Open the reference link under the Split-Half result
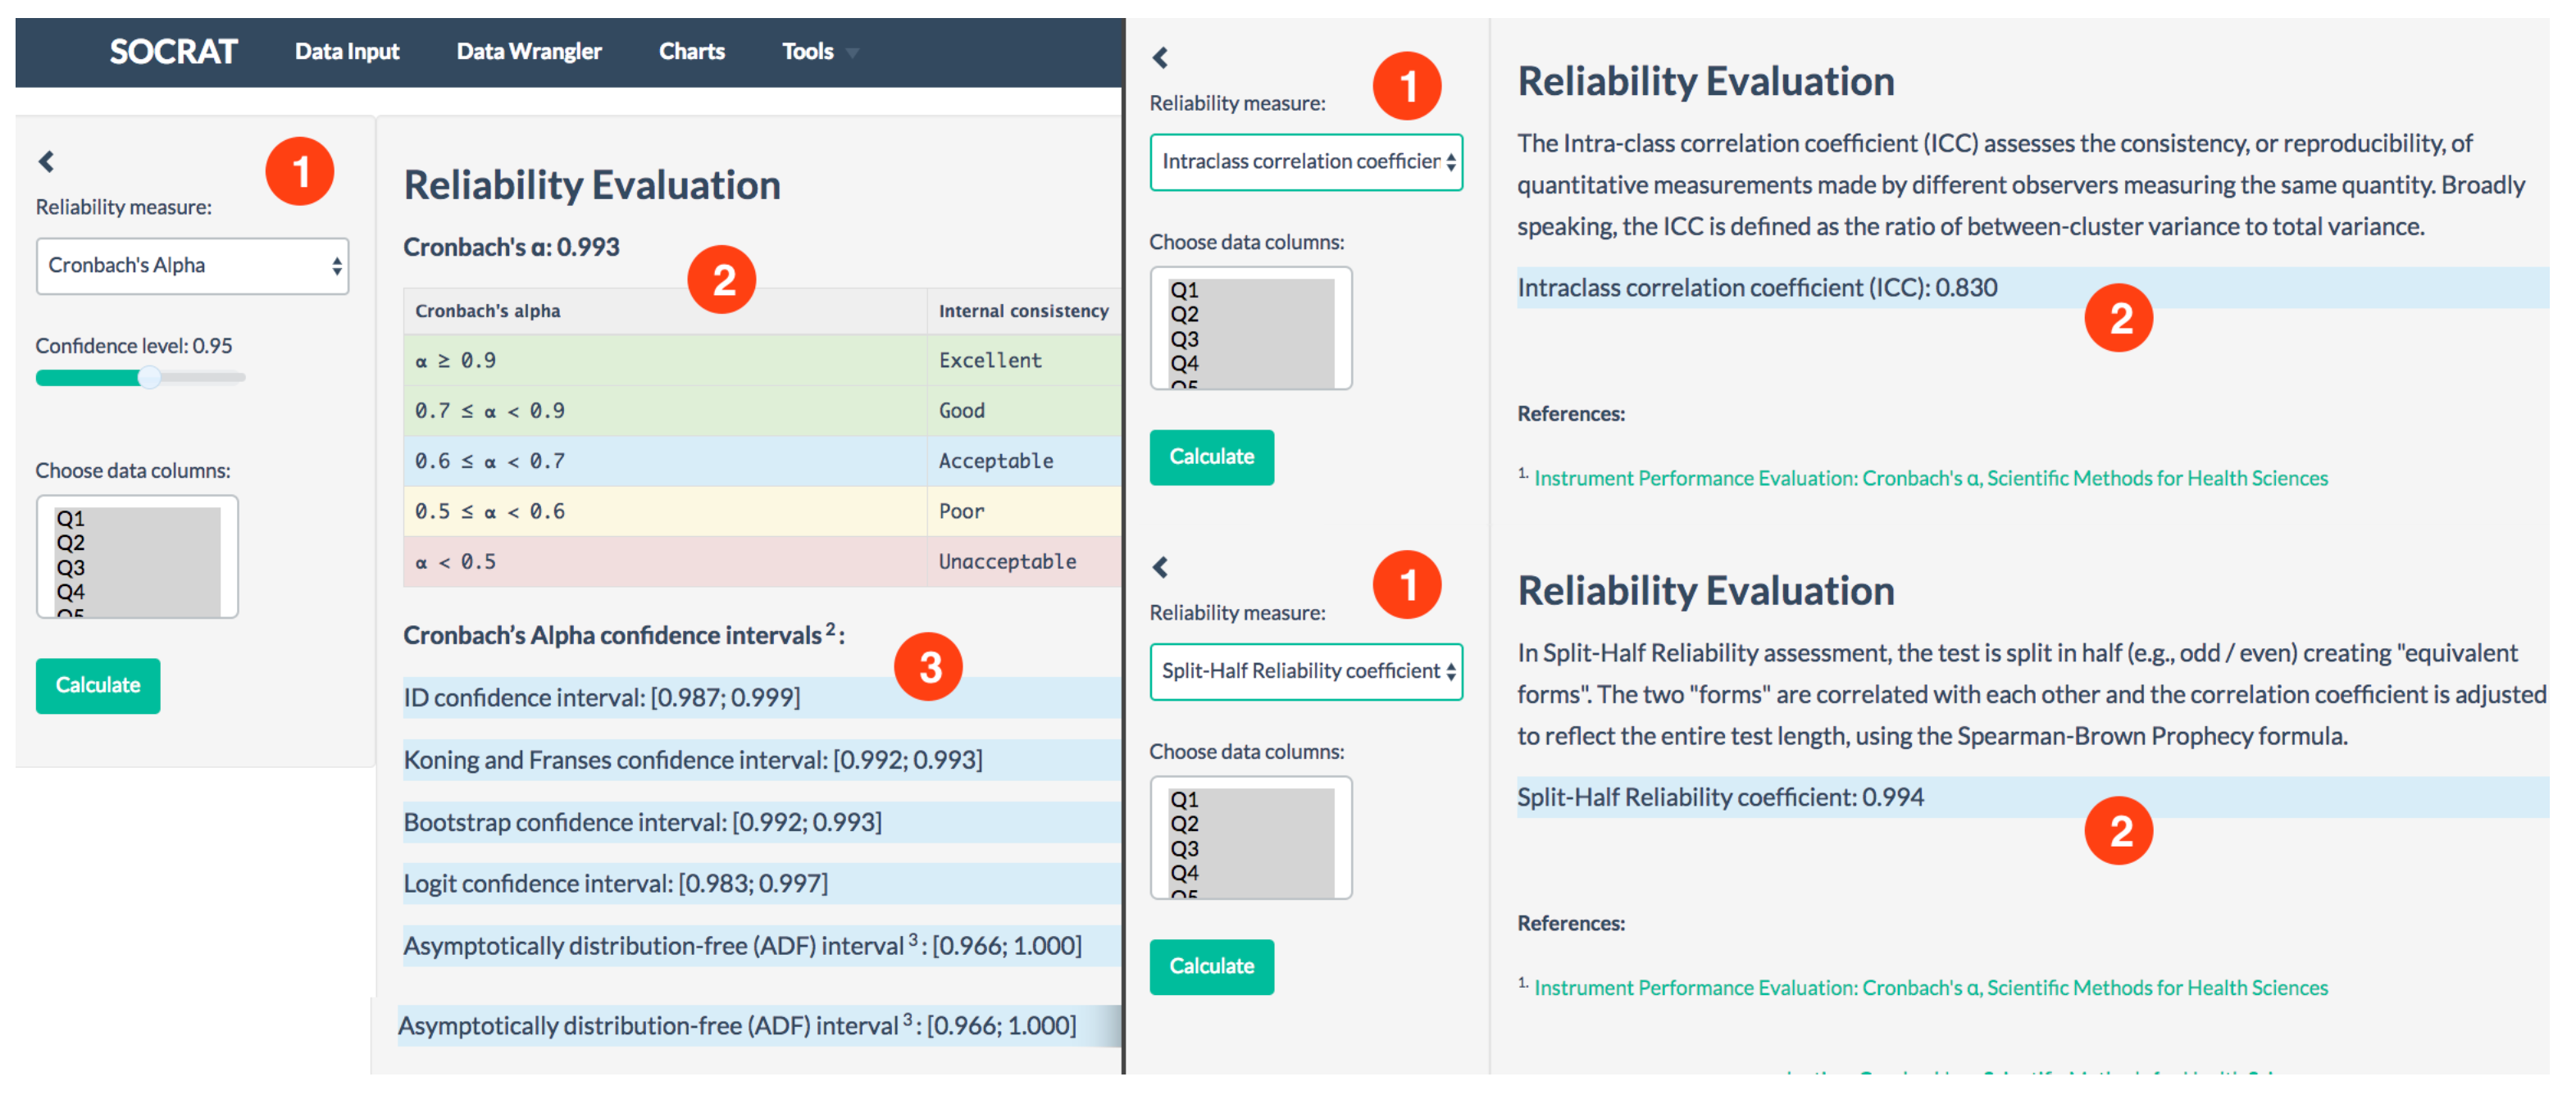This screenshot has height=1104, width=2576. tap(1930, 988)
